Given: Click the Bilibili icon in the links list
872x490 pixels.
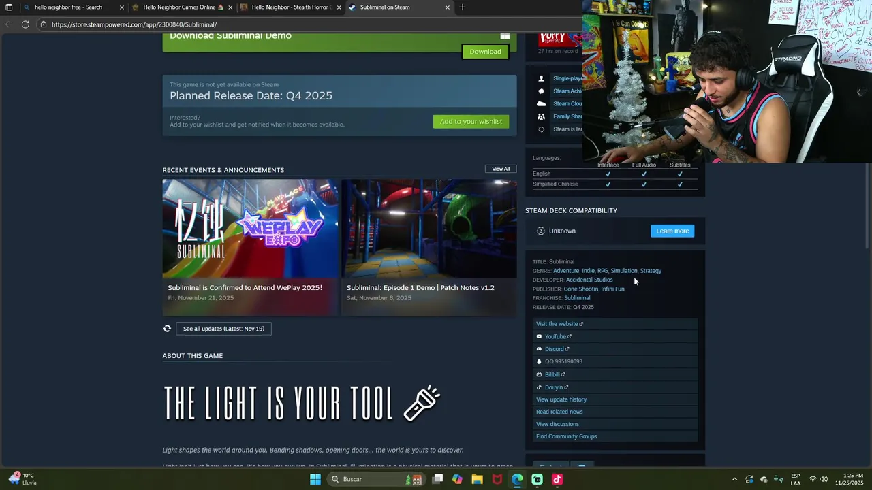Looking at the screenshot, I should tap(539, 374).
